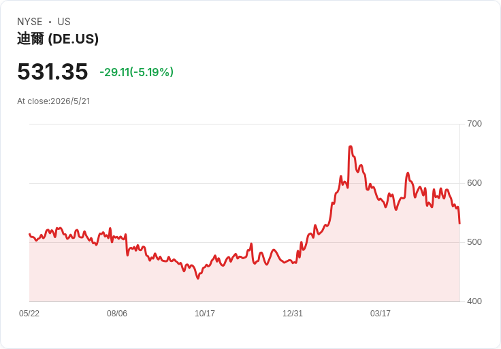
Task: Click the At close:2026/5/21 timestamp
Action: pos(53,101)
